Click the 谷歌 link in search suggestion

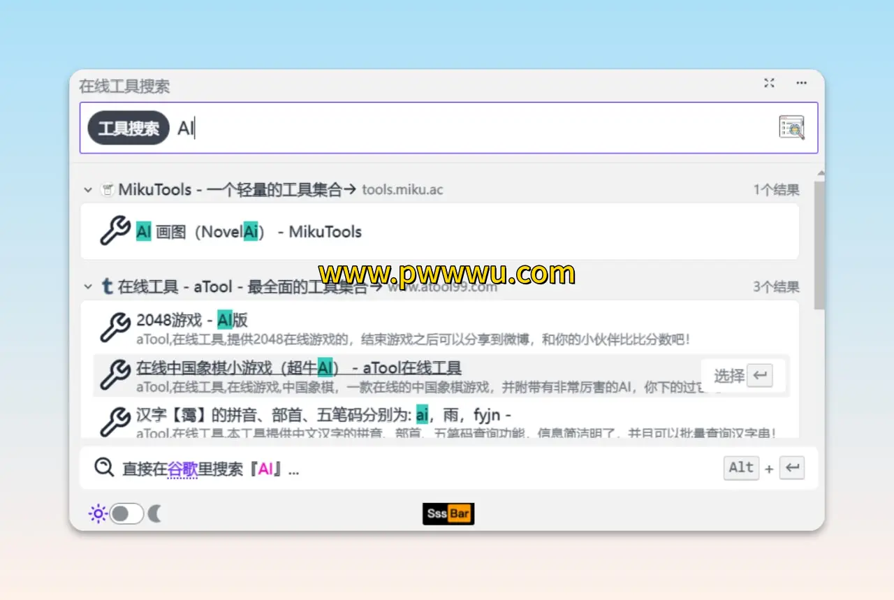(183, 469)
